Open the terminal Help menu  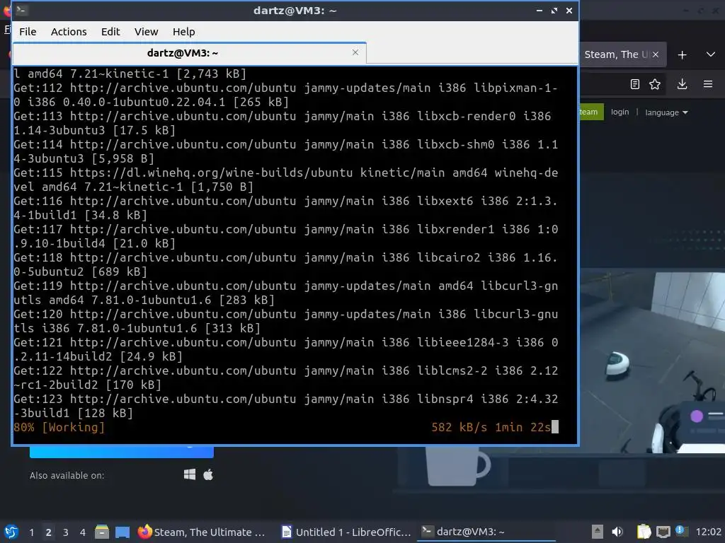click(183, 32)
